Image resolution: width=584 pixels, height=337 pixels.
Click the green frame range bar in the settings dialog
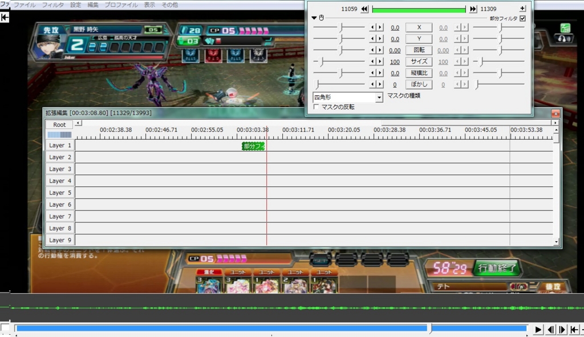(419, 9)
